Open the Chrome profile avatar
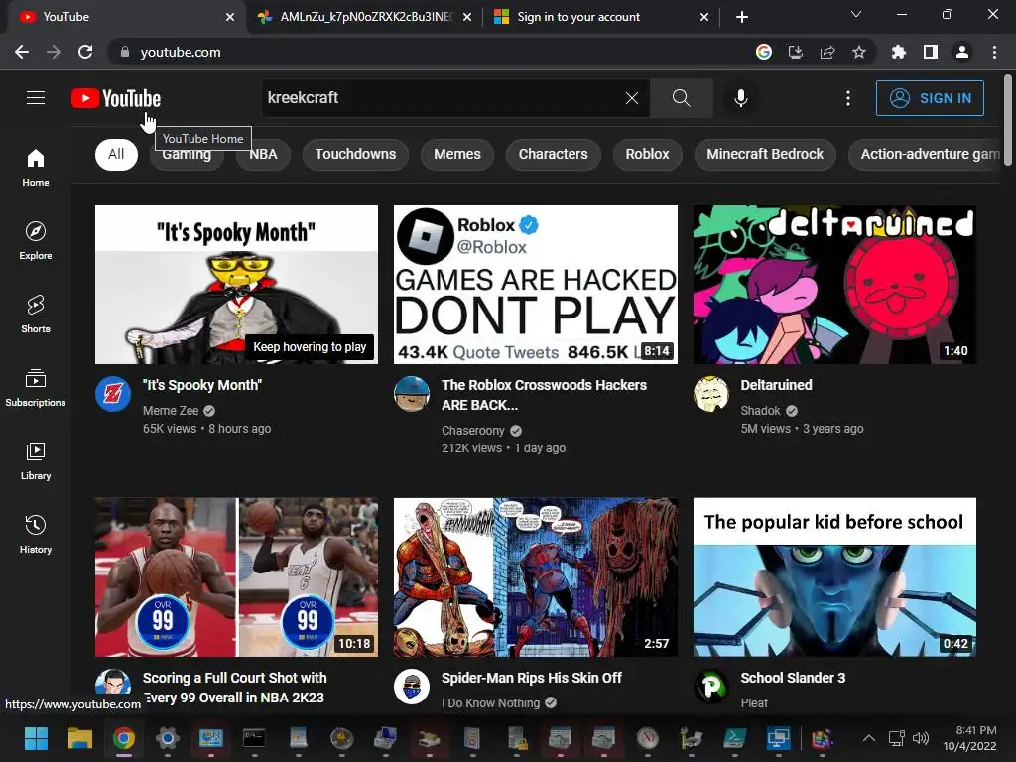 click(x=962, y=52)
